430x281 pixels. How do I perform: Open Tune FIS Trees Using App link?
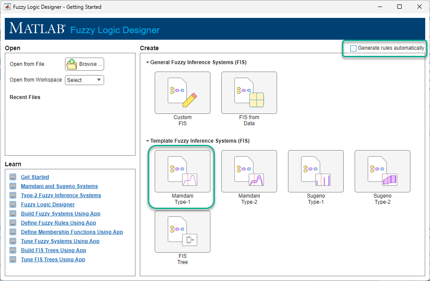pyautogui.click(x=53, y=260)
